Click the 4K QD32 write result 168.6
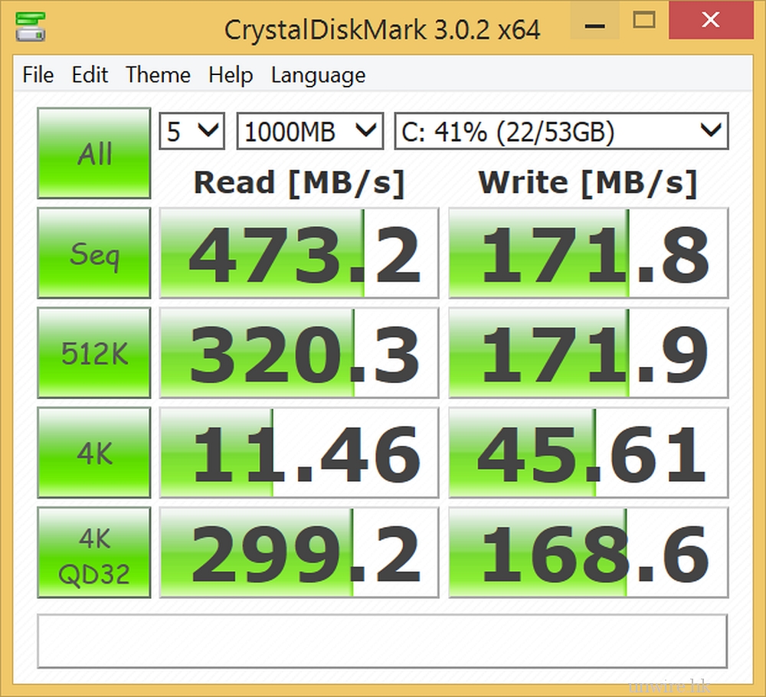Viewport: 766px width, 697px height. coord(588,552)
